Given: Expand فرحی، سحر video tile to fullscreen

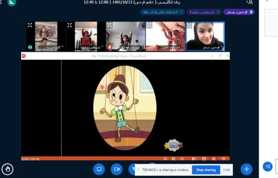Looking at the screenshot, I should 189,25.
